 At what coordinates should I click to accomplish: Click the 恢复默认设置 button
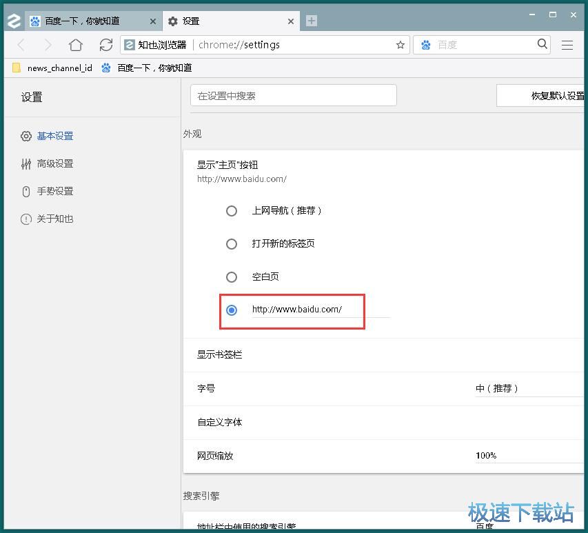tap(540, 96)
